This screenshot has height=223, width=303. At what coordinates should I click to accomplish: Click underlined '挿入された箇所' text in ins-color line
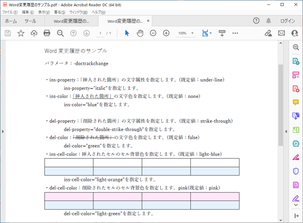coord(93,96)
